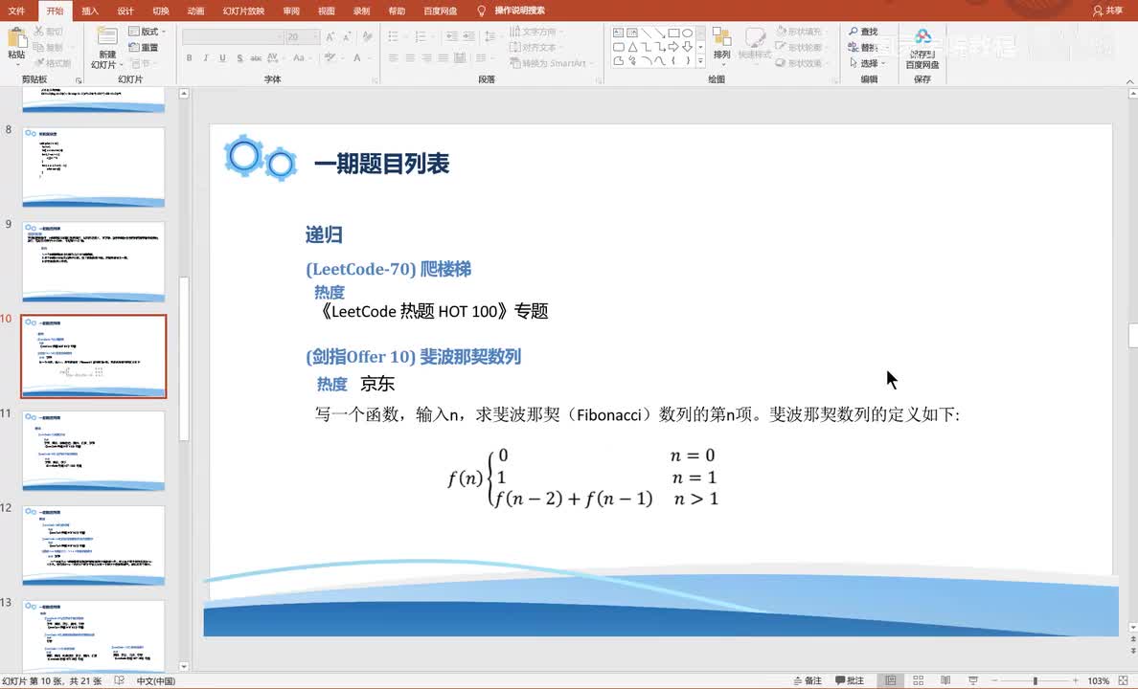Click the bullet list icon
Image resolution: width=1138 pixels, height=689 pixels.
tap(394, 36)
